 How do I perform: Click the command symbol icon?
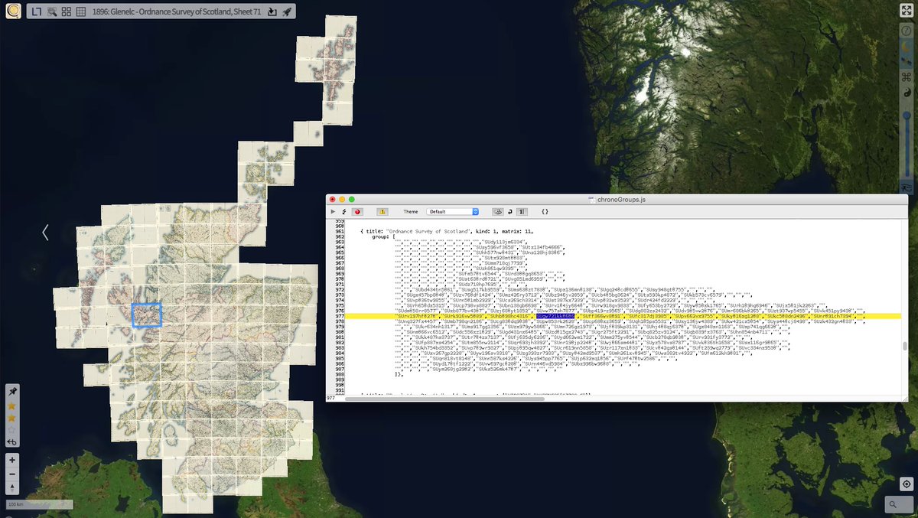click(x=907, y=77)
